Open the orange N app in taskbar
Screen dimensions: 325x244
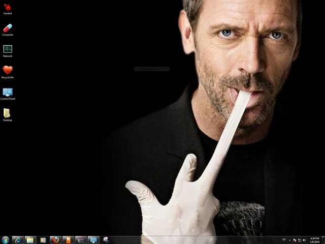(68, 240)
